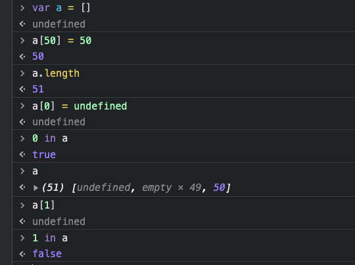Click the output arrow beside 51
The height and width of the screenshot is (265, 355).
pos(22,89)
